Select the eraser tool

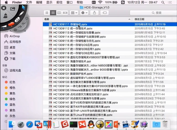click(17, 19)
